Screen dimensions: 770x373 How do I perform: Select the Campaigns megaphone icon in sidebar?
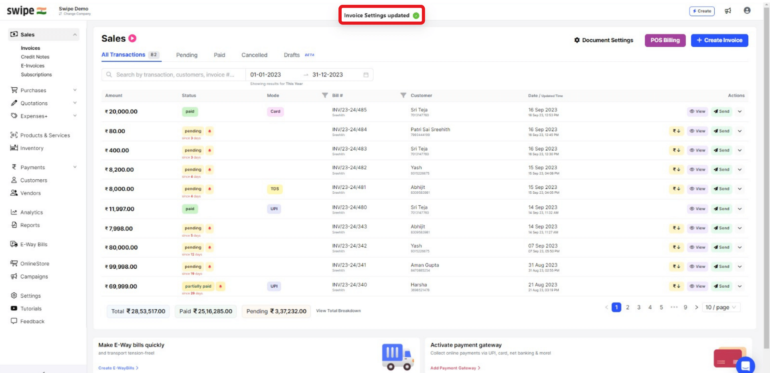tap(14, 276)
